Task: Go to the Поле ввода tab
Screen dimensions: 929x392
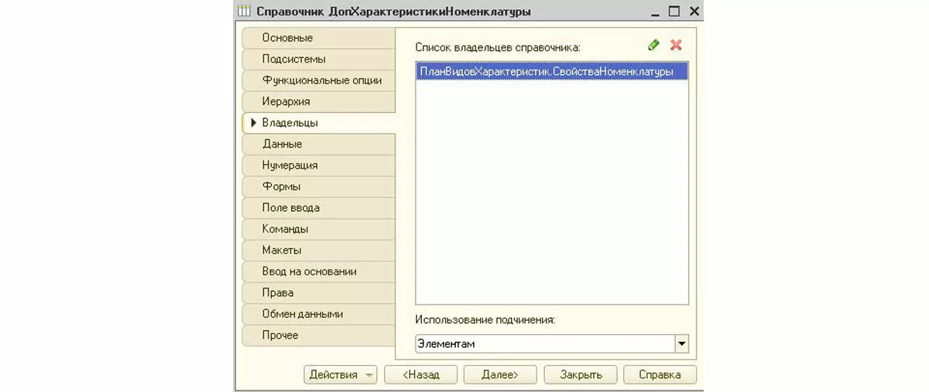Action: [x=319, y=208]
